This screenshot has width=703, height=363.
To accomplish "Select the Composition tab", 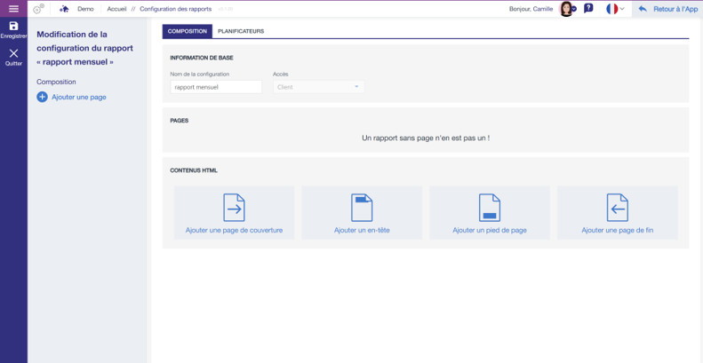I will (188, 31).
